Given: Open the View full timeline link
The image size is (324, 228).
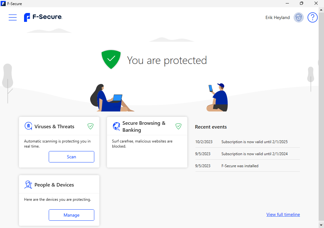Looking at the screenshot, I should click(x=283, y=214).
